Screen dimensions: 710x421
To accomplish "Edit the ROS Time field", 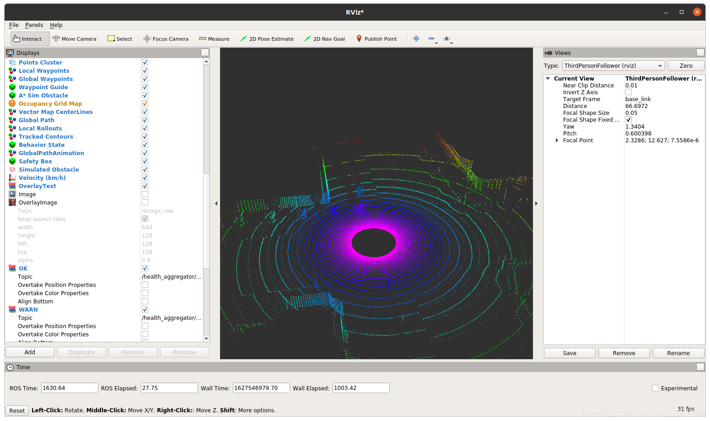I will point(69,388).
